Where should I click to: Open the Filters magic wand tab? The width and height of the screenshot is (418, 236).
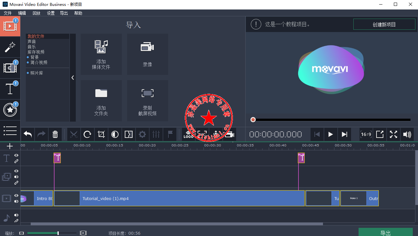[x=10, y=47]
